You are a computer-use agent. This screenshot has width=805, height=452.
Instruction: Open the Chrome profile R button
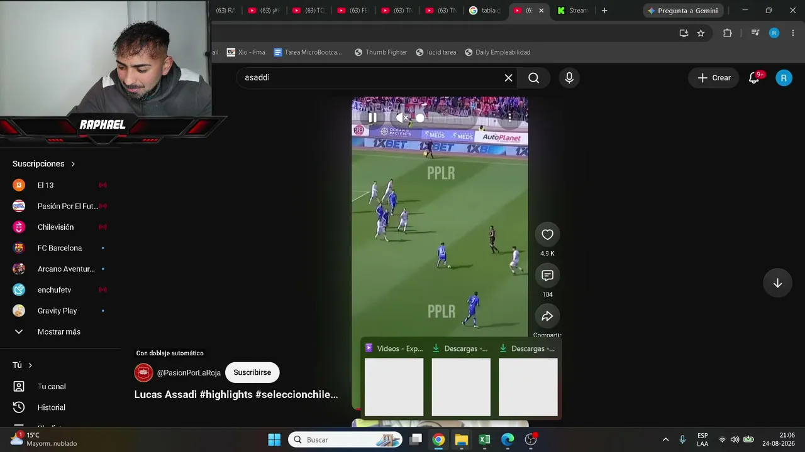point(774,33)
